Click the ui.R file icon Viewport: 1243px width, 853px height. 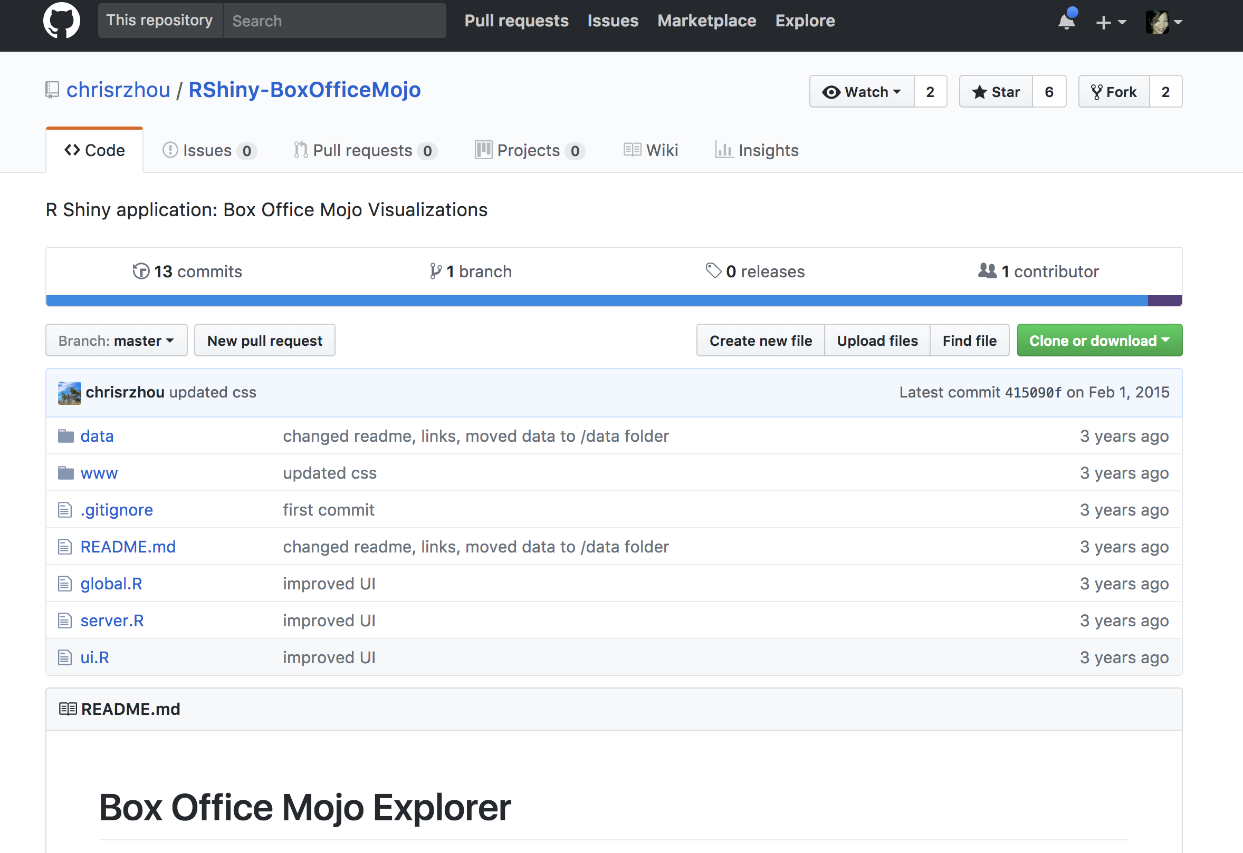[x=65, y=657]
